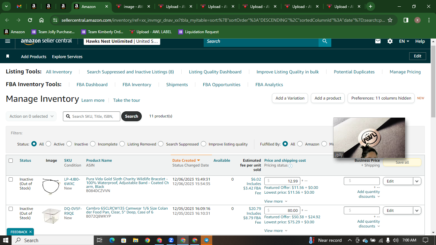Open the settings gear in Seller Central

pyautogui.click(x=390, y=41)
